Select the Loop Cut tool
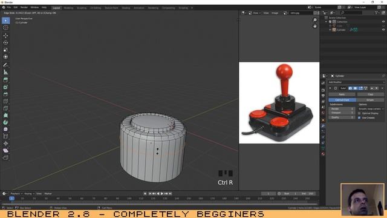 (x=5, y=101)
